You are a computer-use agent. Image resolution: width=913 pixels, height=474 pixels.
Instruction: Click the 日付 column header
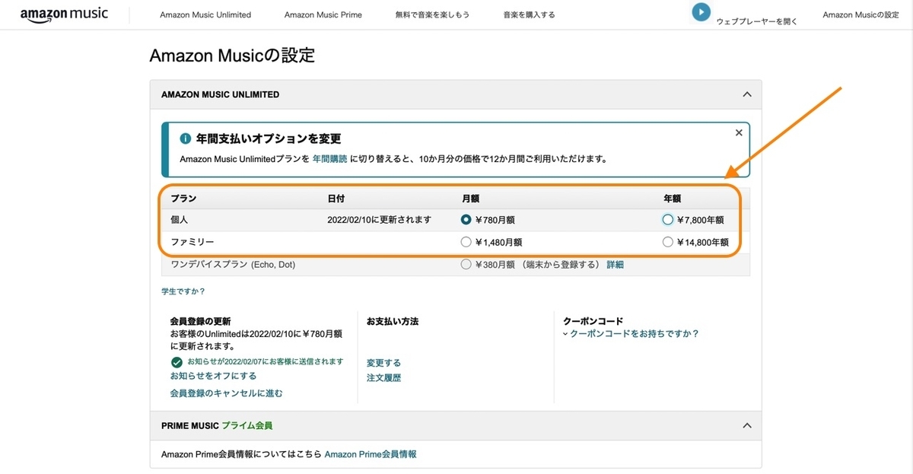tap(336, 199)
